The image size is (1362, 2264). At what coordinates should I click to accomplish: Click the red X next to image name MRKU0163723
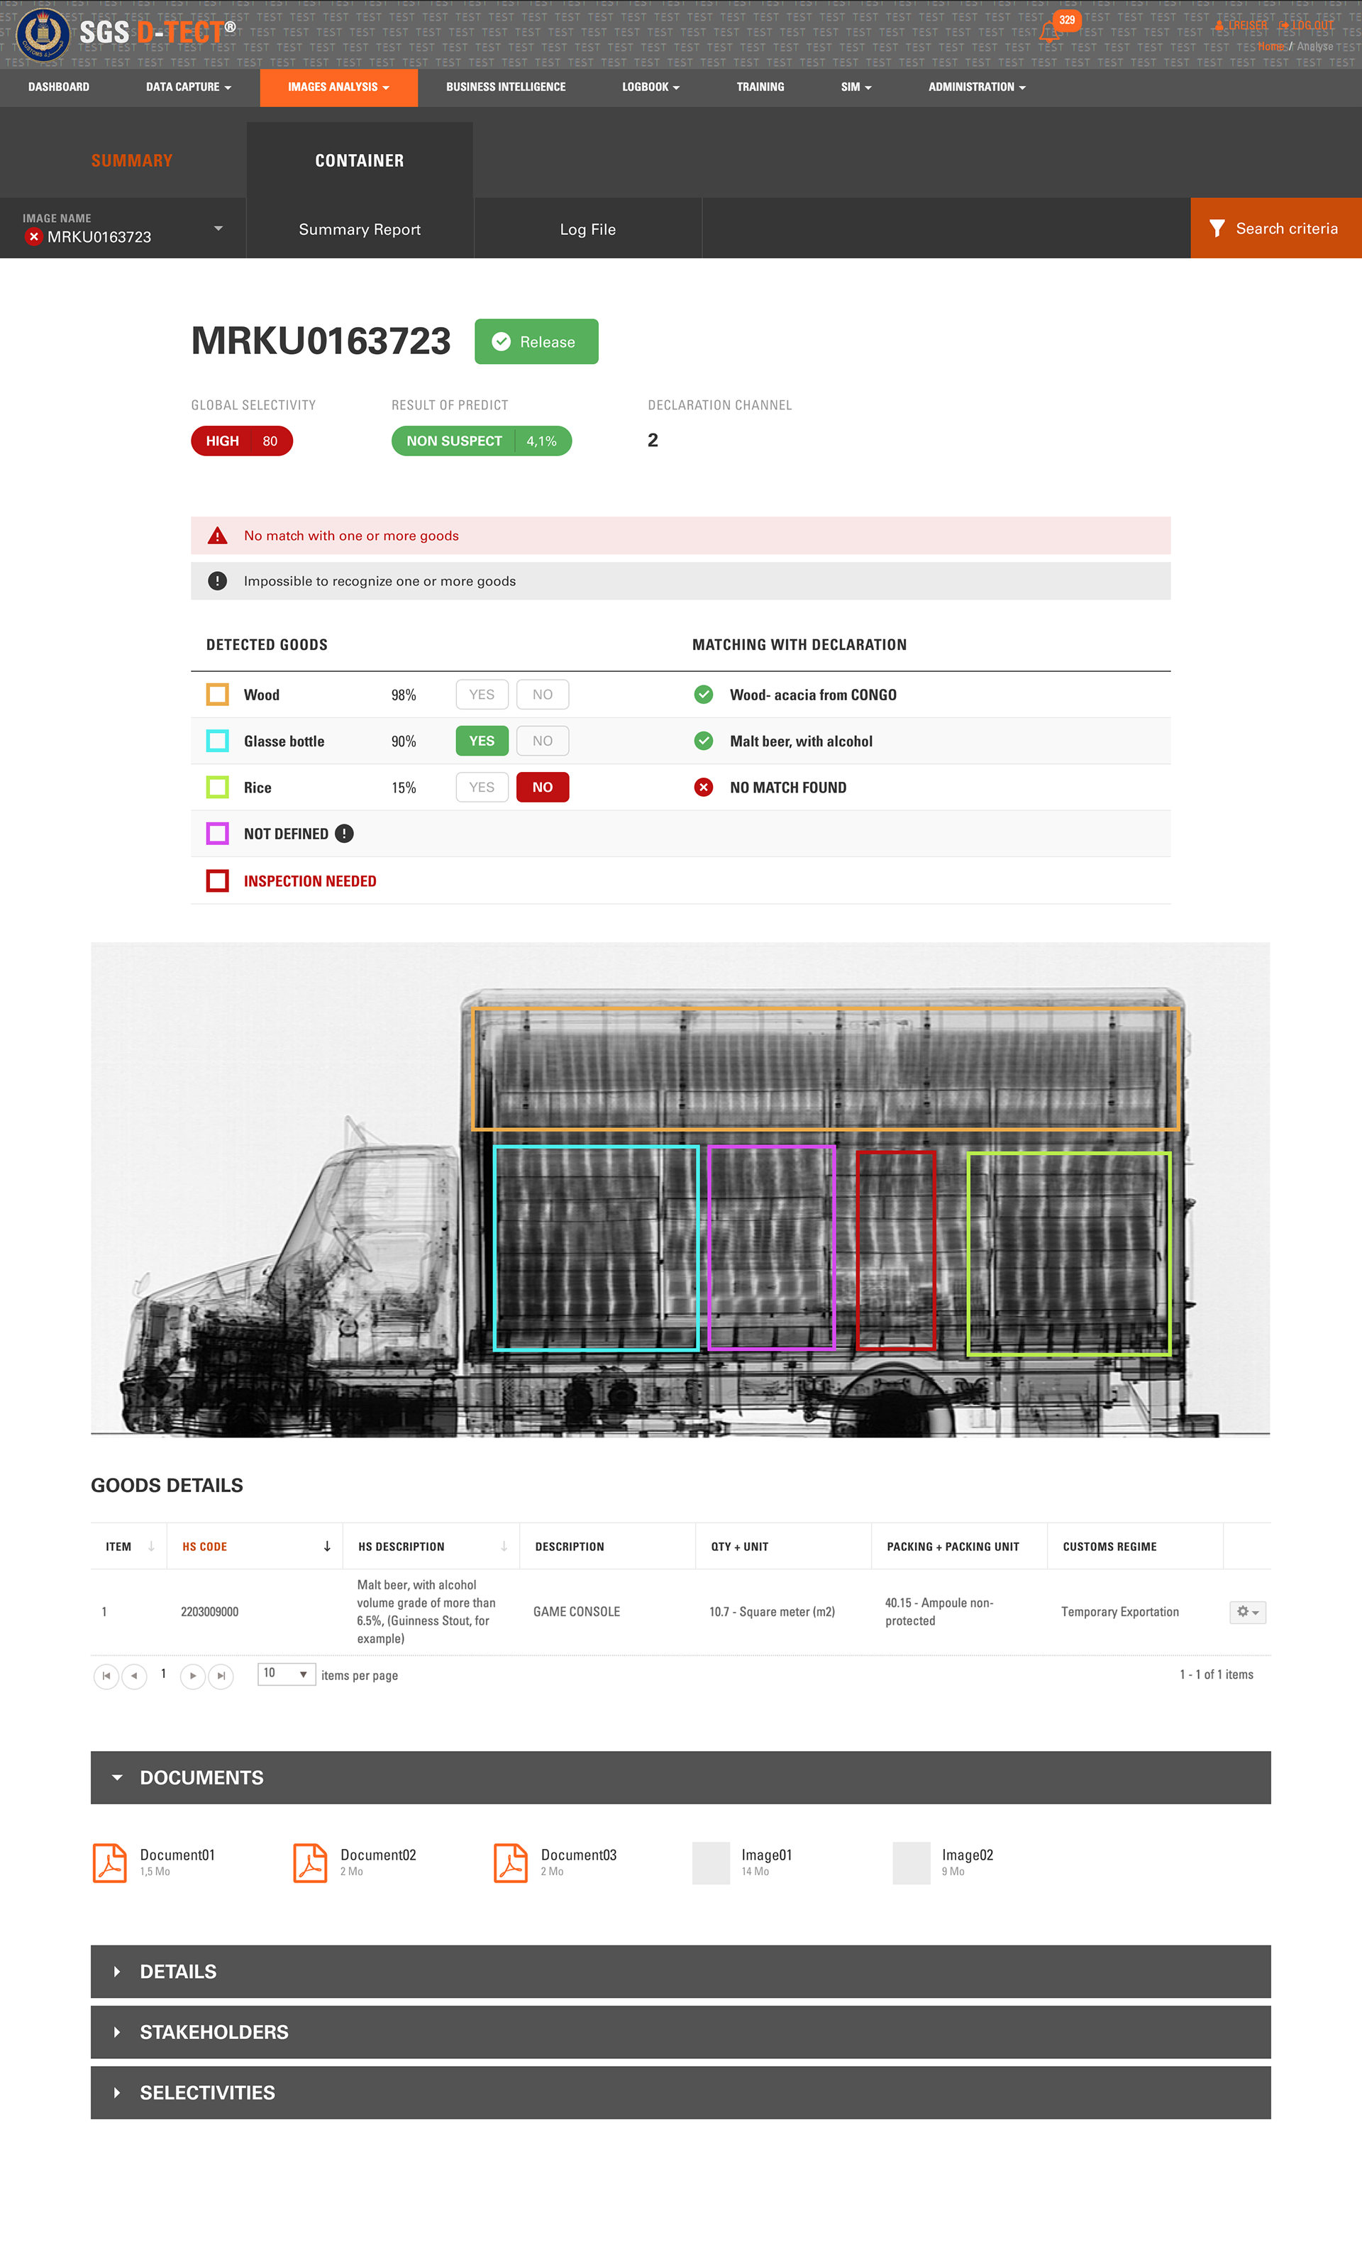tap(34, 237)
